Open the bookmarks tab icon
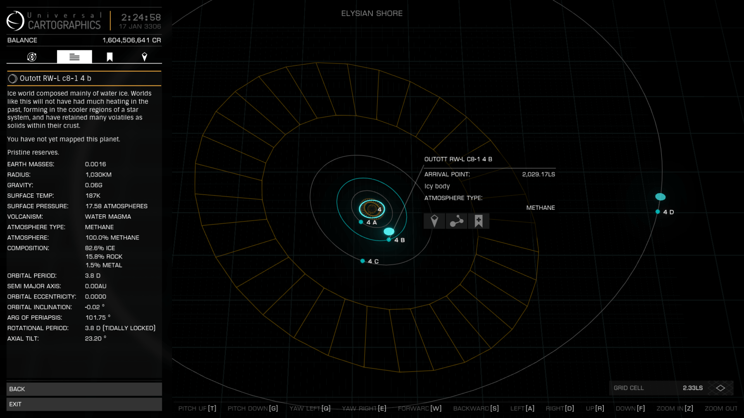Image resolution: width=744 pixels, height=418 pixels. click(110, 57)
